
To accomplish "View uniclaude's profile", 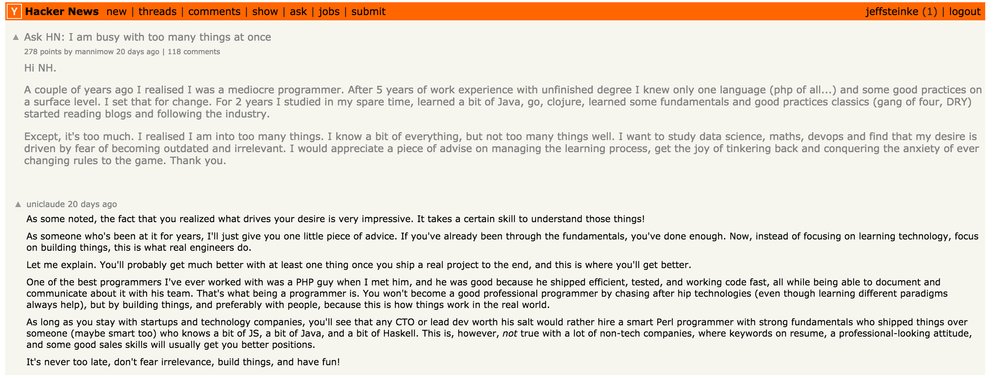I will click(x=46, y=204).
